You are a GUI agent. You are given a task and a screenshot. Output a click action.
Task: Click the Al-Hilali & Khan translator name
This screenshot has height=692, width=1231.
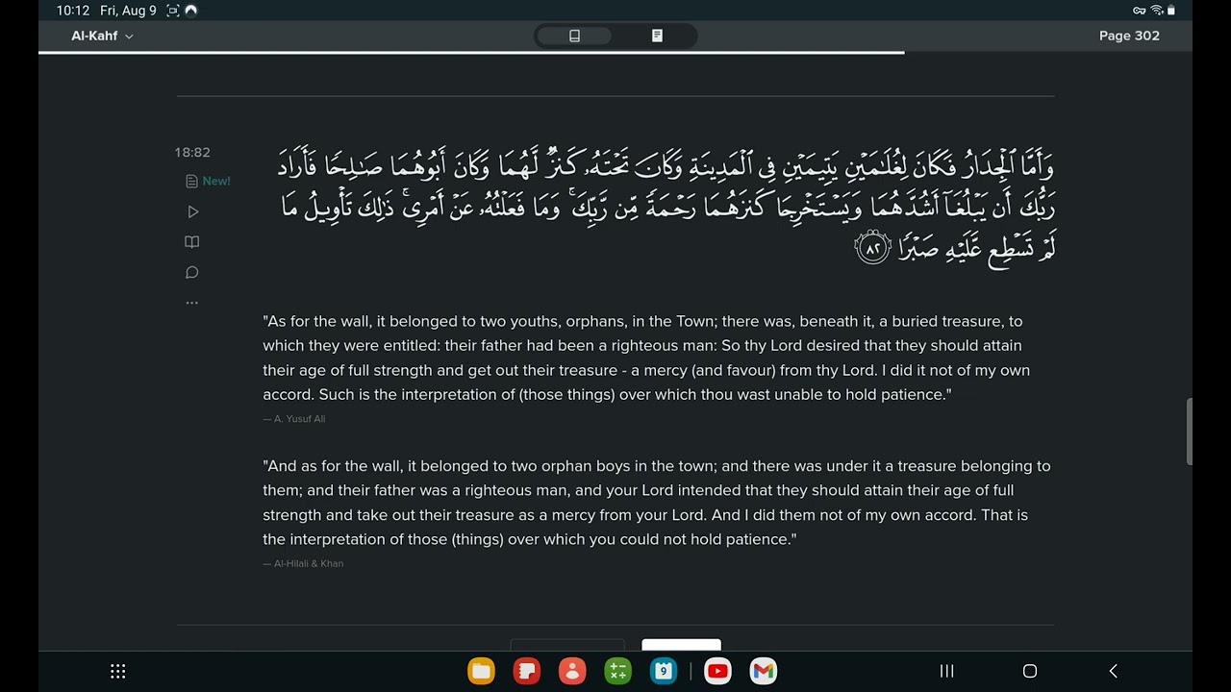(303, 563)
